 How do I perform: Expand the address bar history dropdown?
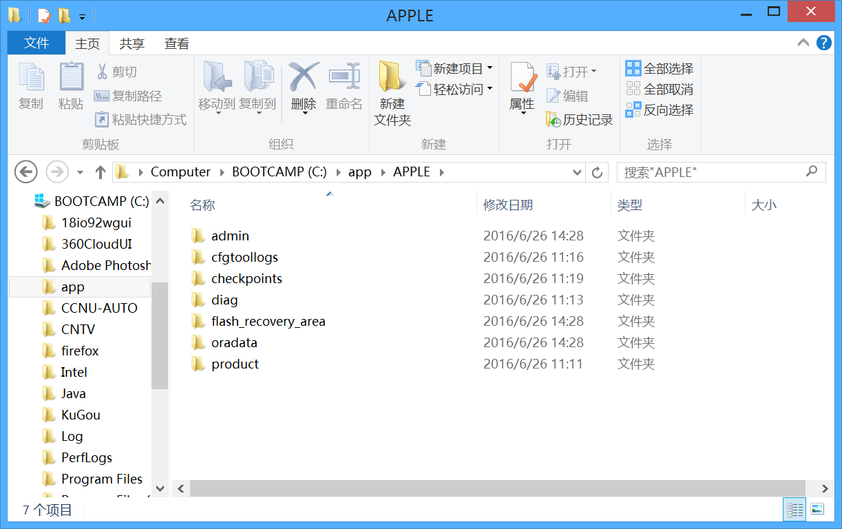click(578, 172)
